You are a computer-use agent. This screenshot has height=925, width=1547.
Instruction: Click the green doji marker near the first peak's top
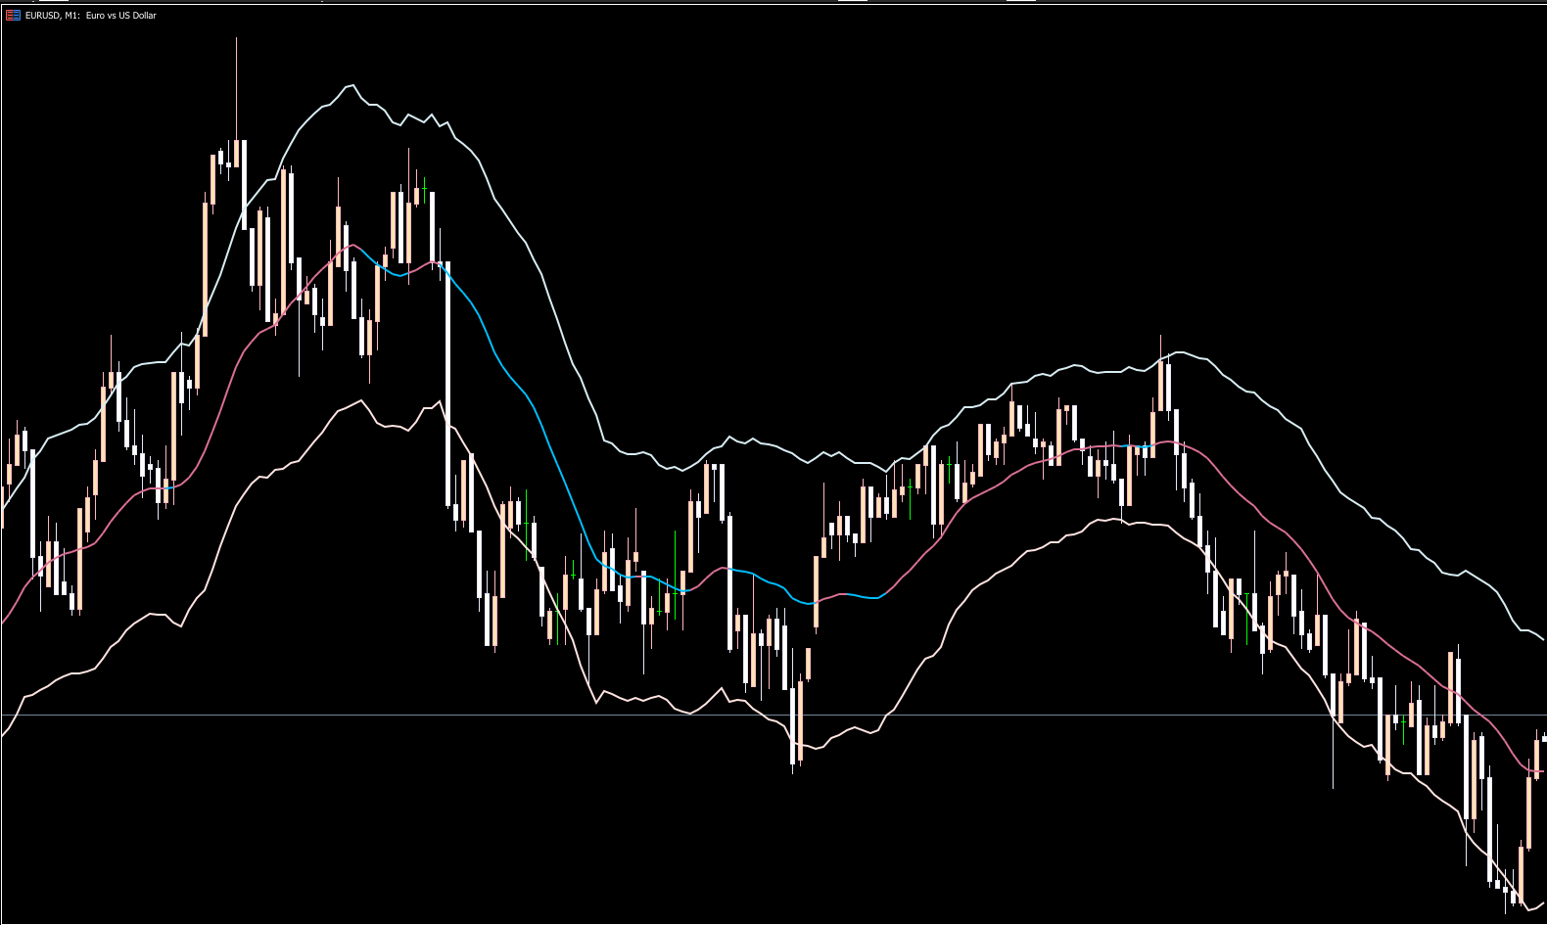point(424,188)
